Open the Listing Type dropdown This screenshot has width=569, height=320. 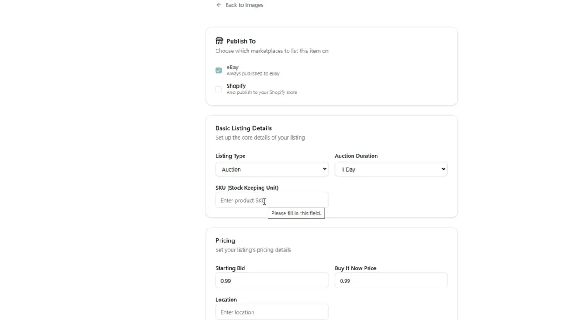(272, 169)
